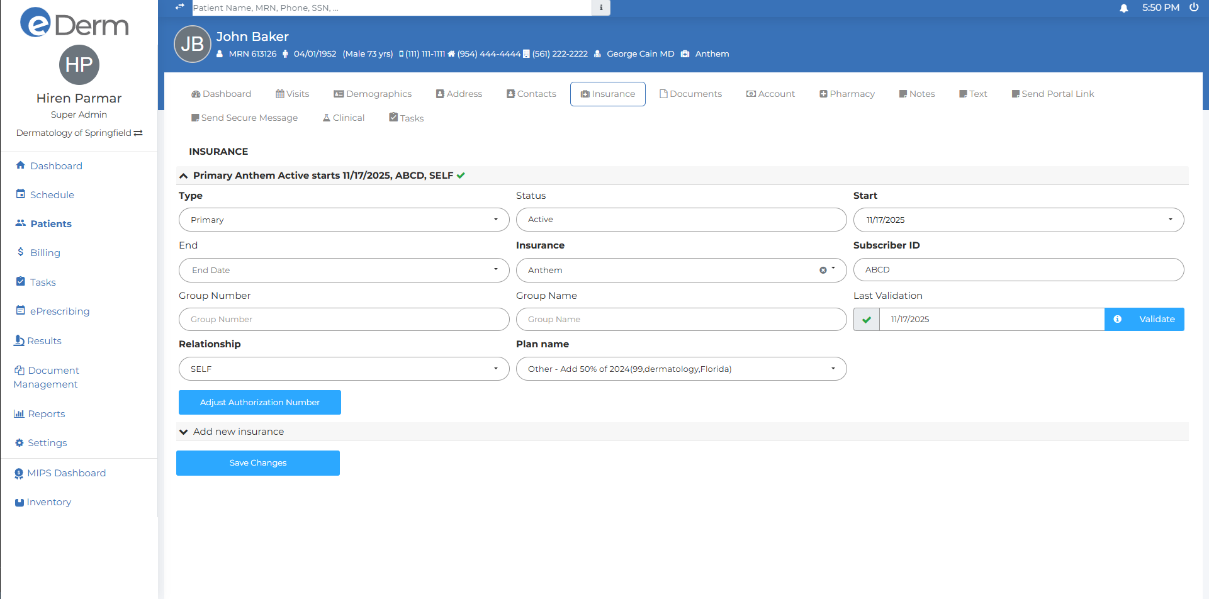Click the power logout icon
Screen dimensions: 1209x599
point(1194,8)
